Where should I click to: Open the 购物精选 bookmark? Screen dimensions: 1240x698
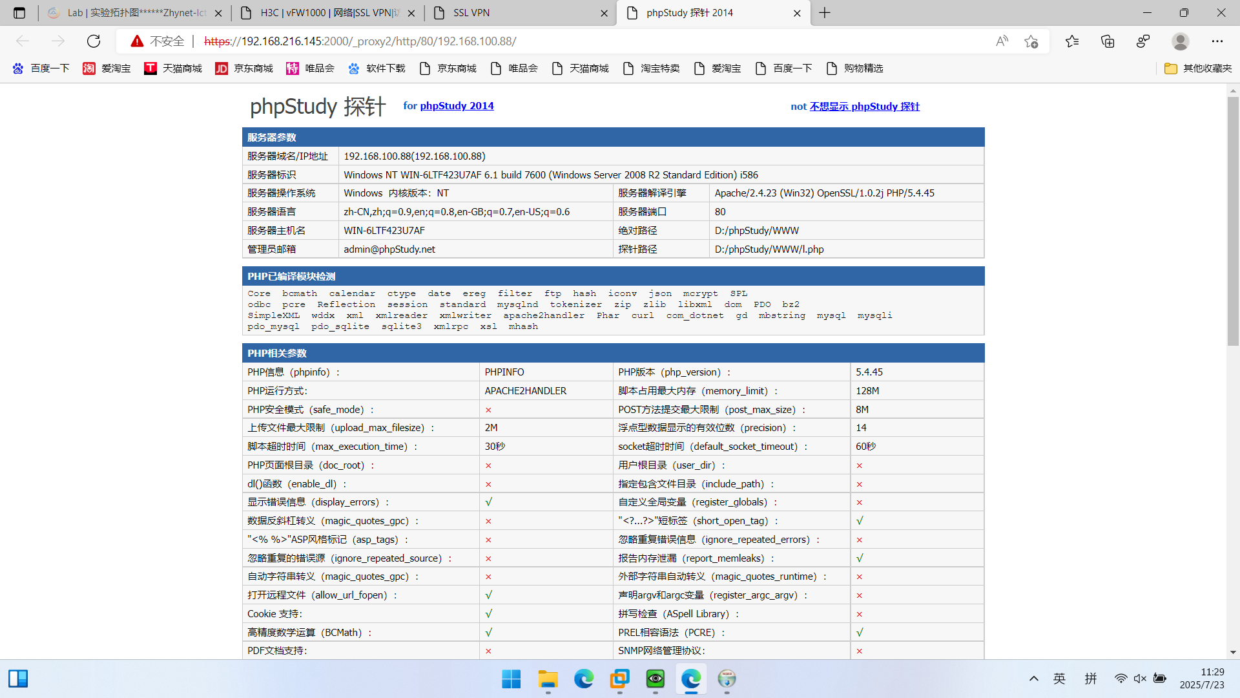(854, 69)
